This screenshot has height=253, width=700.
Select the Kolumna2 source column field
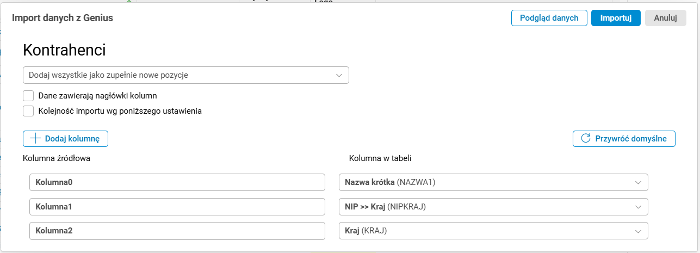click(x=177, y=231)
